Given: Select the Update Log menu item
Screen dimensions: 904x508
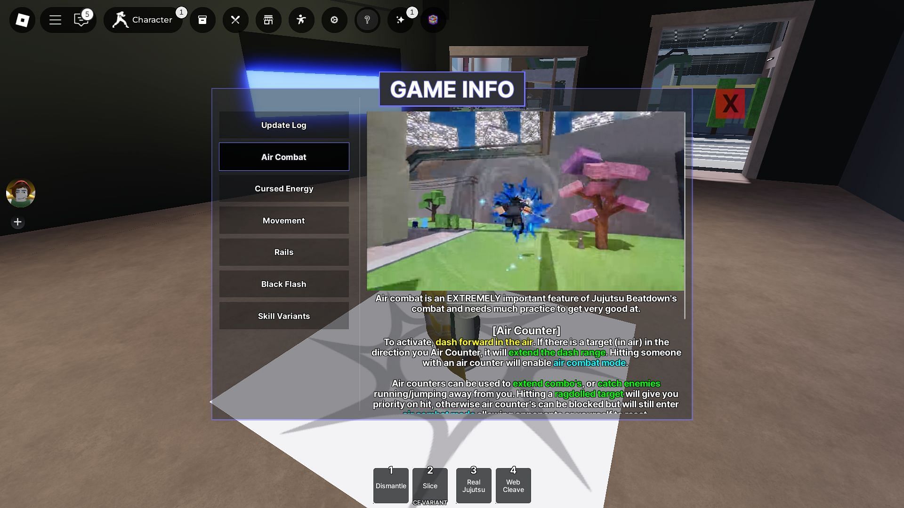Looking at the screenshot, I should coord(284,125).
